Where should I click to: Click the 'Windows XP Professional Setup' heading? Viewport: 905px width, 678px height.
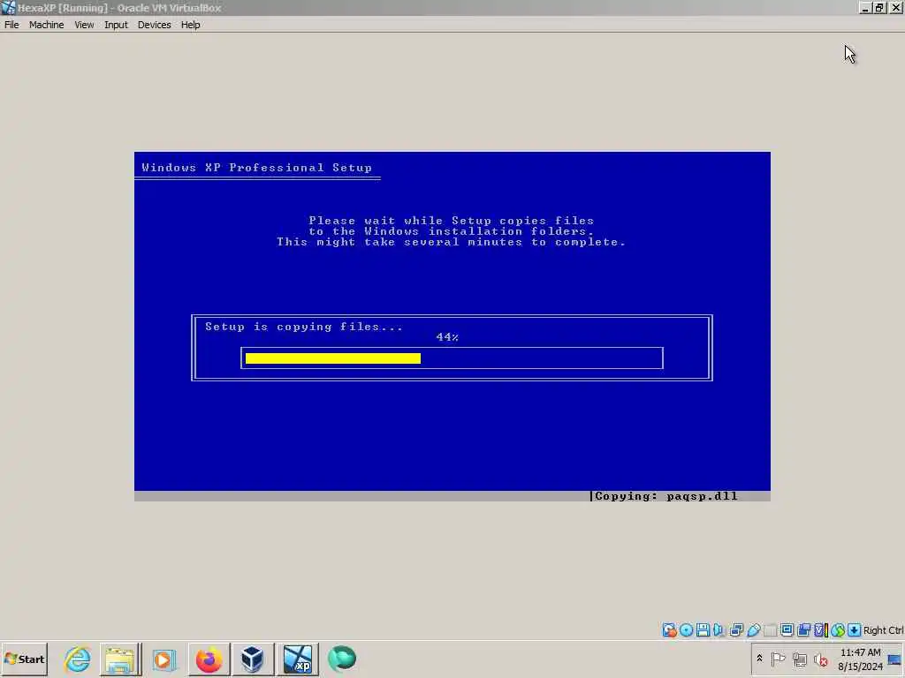(x=257, y=168)
